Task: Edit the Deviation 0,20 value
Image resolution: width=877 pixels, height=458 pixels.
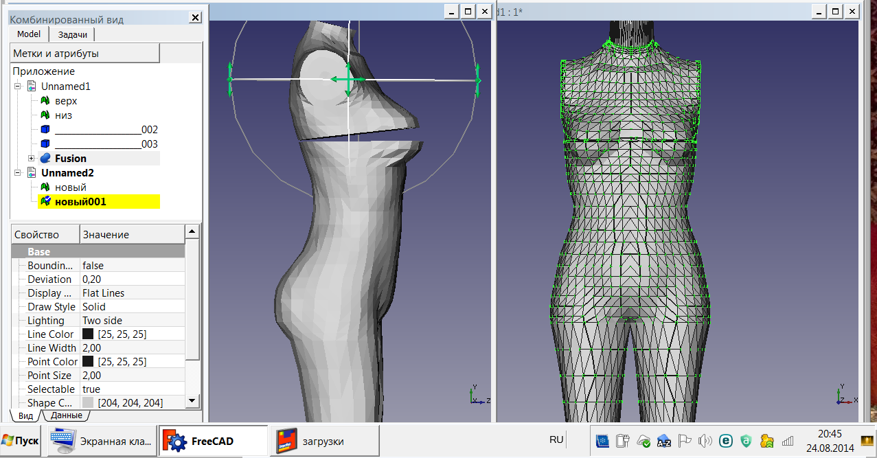Action: 133,279
